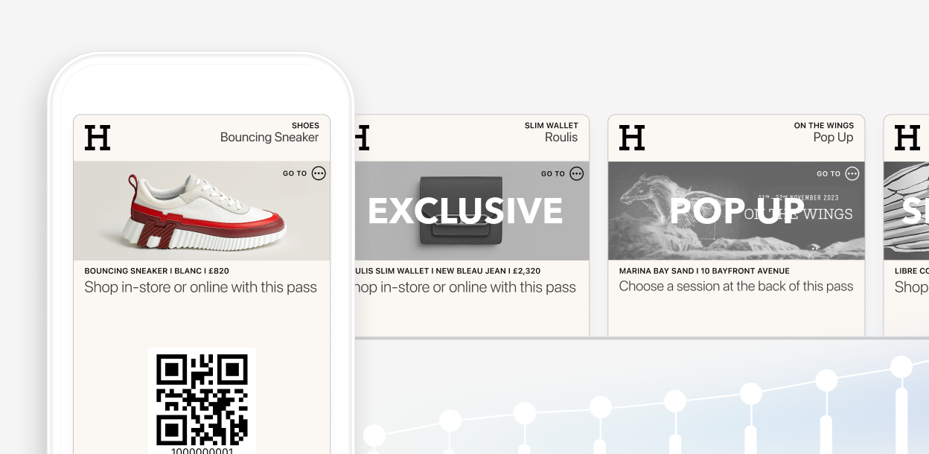
Task: Select 'Choose a session at the back' text
Action: click(x=736, y=287)
